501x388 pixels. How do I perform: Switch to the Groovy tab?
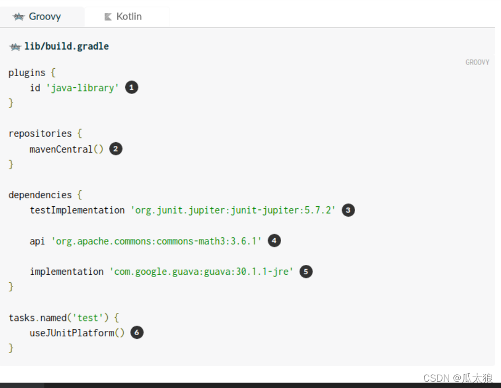[42, 16]
